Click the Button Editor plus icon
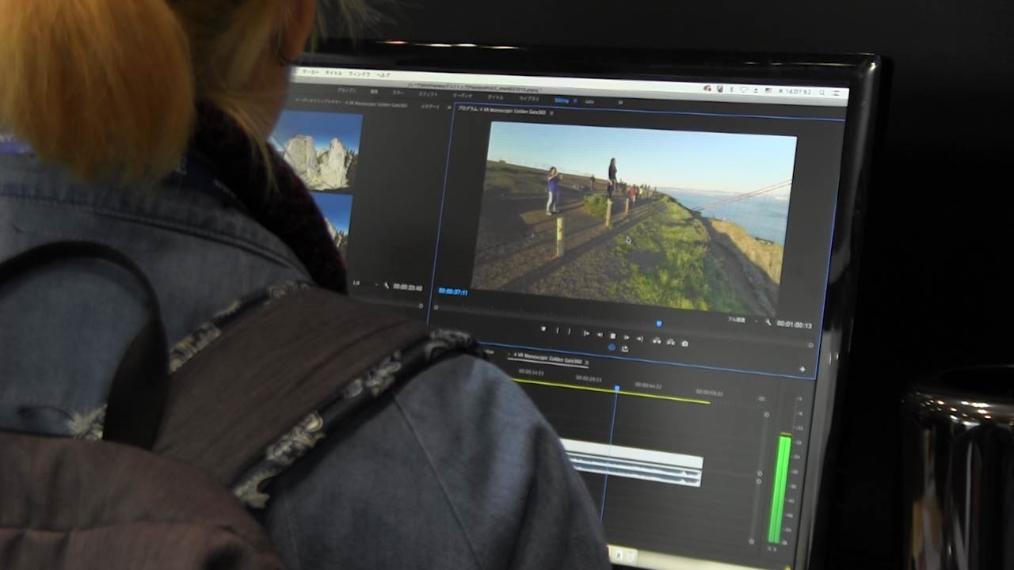1014x570 pixels. click(802, 369)
